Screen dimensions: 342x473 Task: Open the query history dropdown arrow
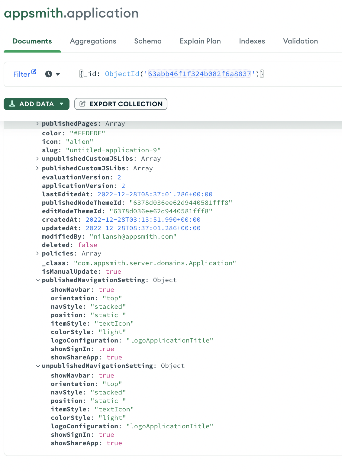pyautogui.click(x=58, y=74)
